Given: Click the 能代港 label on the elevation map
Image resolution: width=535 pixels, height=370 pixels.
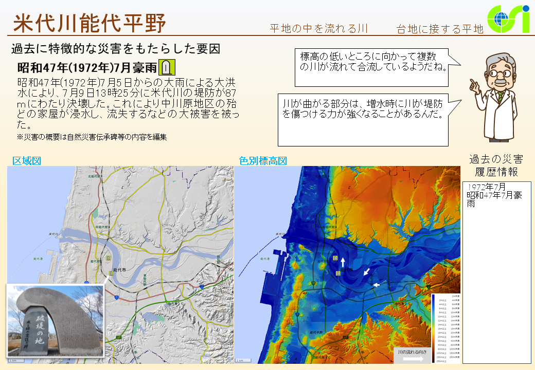Looking at the screenshot, I should 265,259.
